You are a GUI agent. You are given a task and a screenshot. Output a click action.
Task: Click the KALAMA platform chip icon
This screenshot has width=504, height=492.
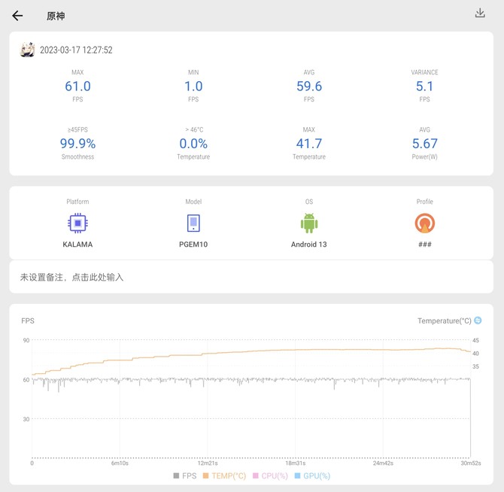tap(77, 223)
